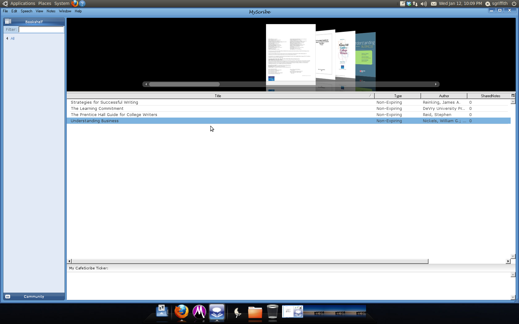Viewport: 519px width, 324px height.
Task: Open the View menu
Action: pos(39,11)
